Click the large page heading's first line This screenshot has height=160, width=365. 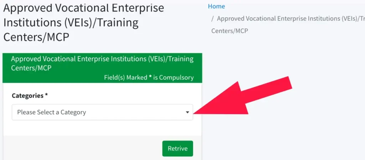tap(83, 9)
